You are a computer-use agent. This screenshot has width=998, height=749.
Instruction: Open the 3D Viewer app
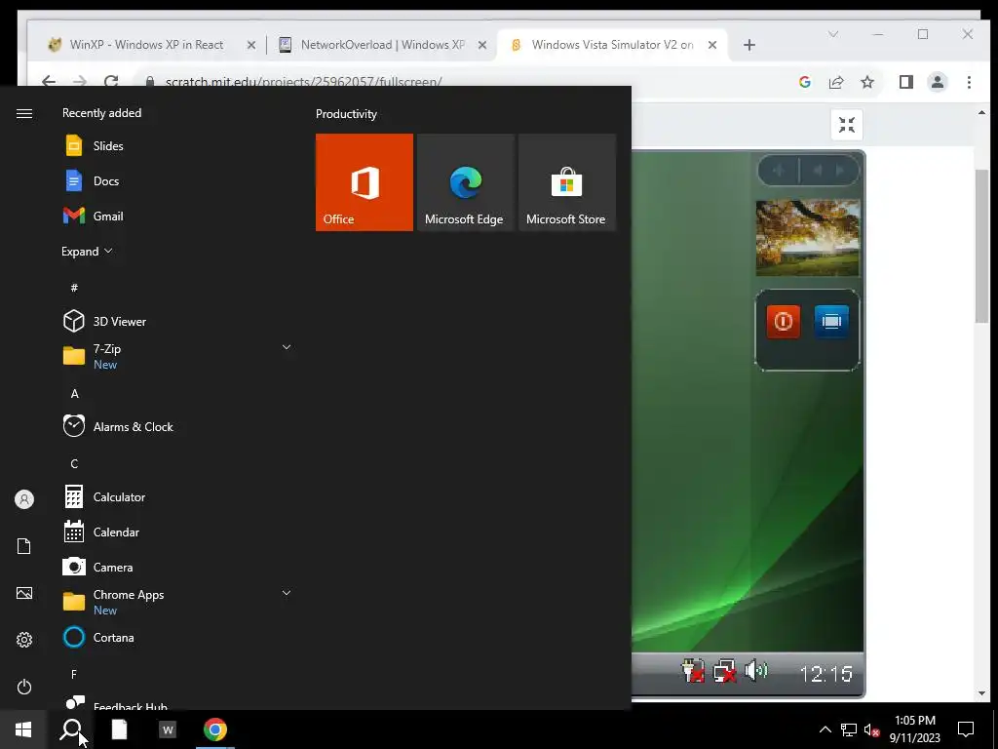tap(178, 321)
